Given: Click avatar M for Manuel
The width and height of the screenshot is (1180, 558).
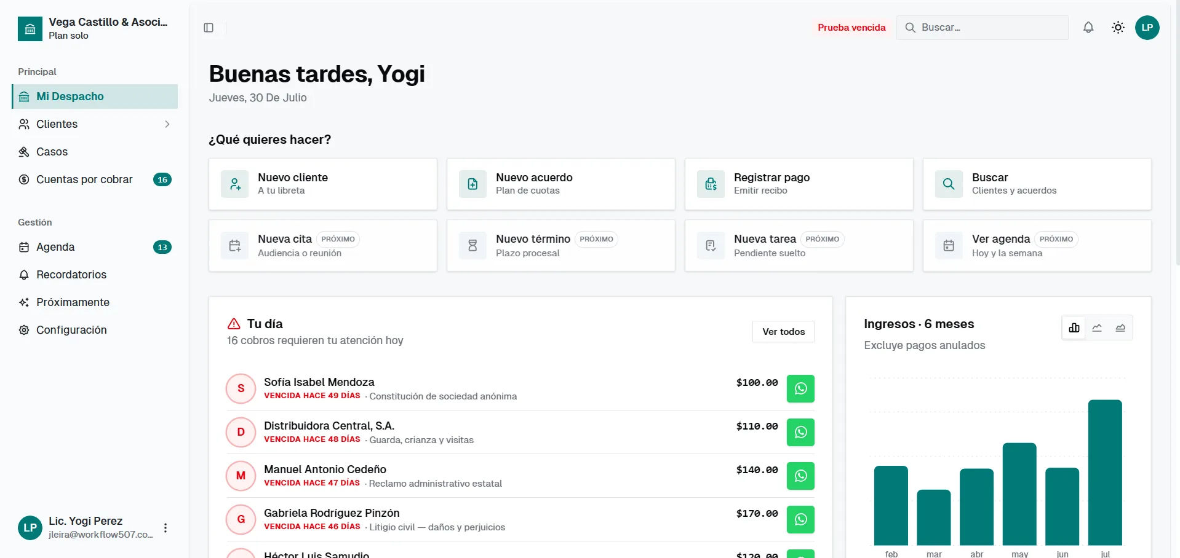Looking at the screenshot, I should [241, 476].
